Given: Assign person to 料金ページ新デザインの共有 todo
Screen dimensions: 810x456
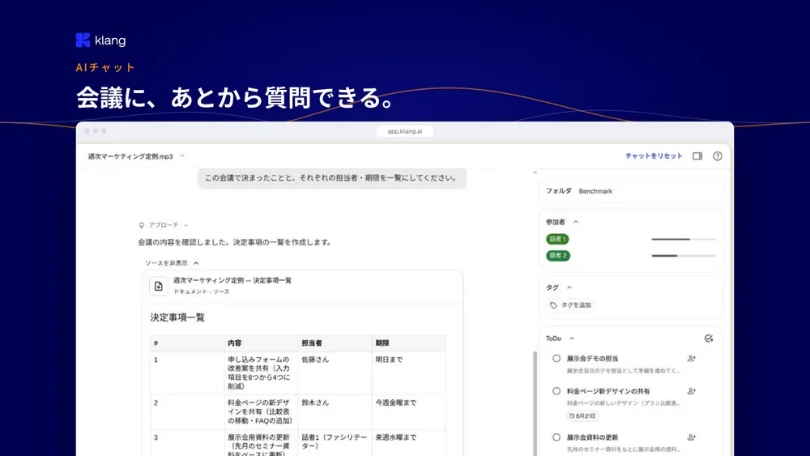Looking at the screenshot, I should 692,391.
